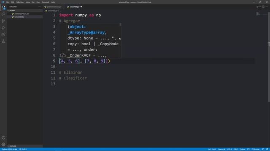Open the File menu
Viewport: 270px width, 151px height.
[7, 2]
